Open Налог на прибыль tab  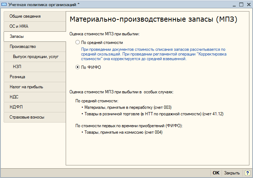tap(35, 87)
